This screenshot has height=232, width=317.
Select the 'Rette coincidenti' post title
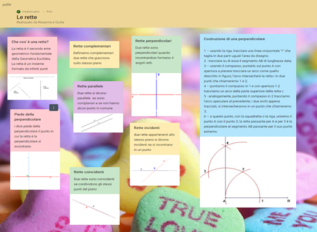pos(89,172)
